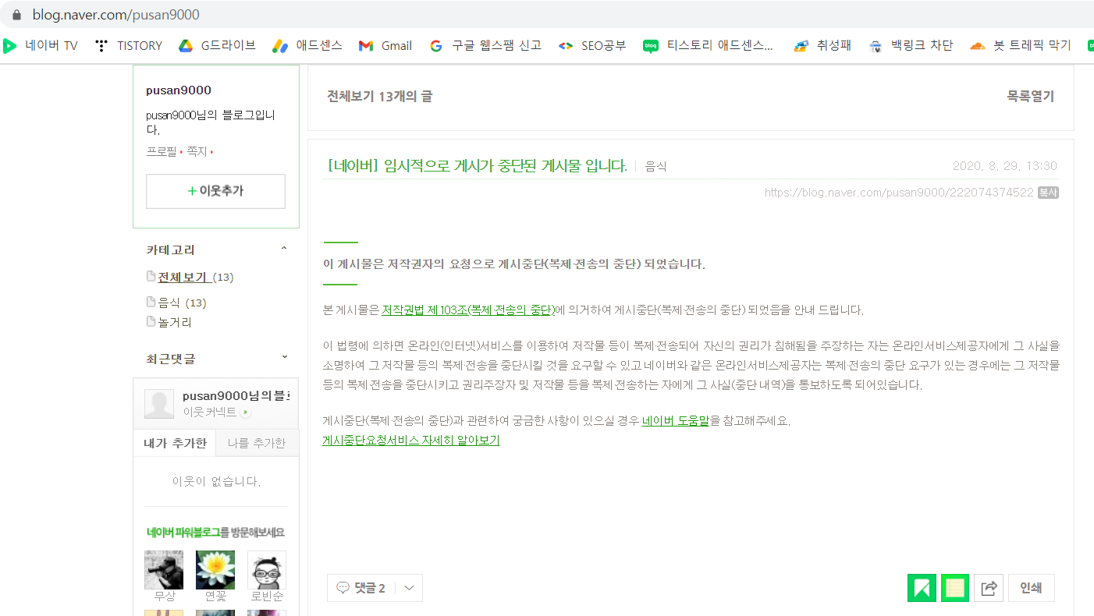Switch to 내가 추가한 tab
This screenshot has width=1094, height=616.
175,443
